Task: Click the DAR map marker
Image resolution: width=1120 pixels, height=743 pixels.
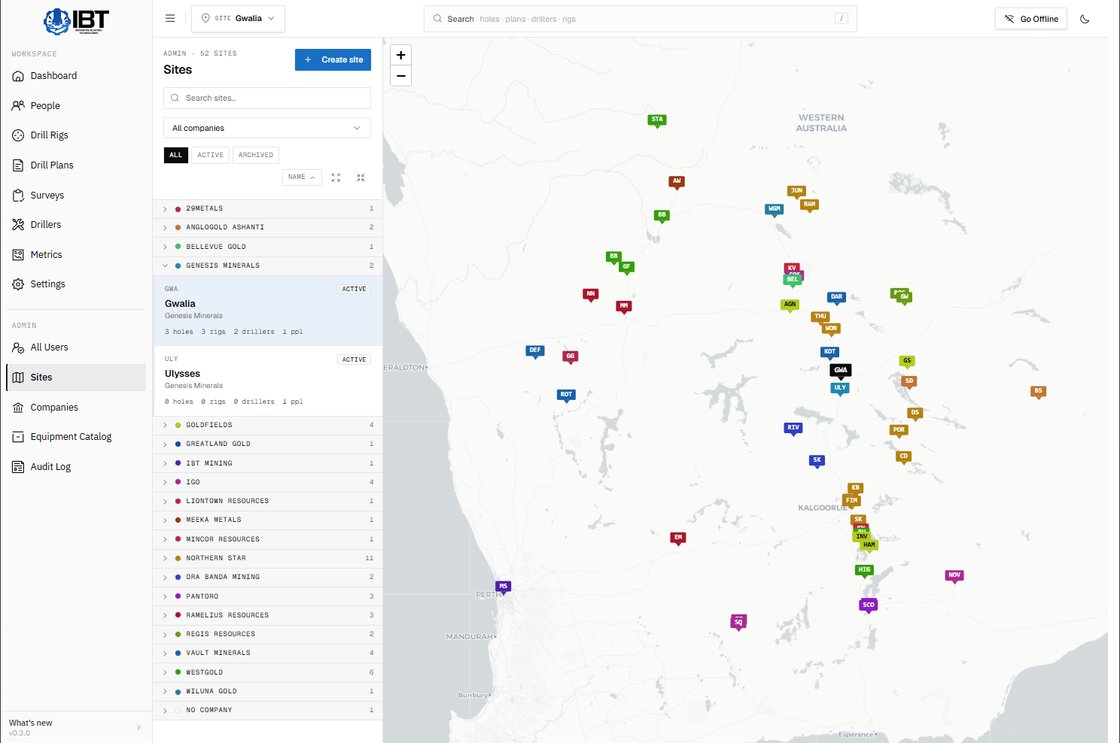Action: (836, 297)
